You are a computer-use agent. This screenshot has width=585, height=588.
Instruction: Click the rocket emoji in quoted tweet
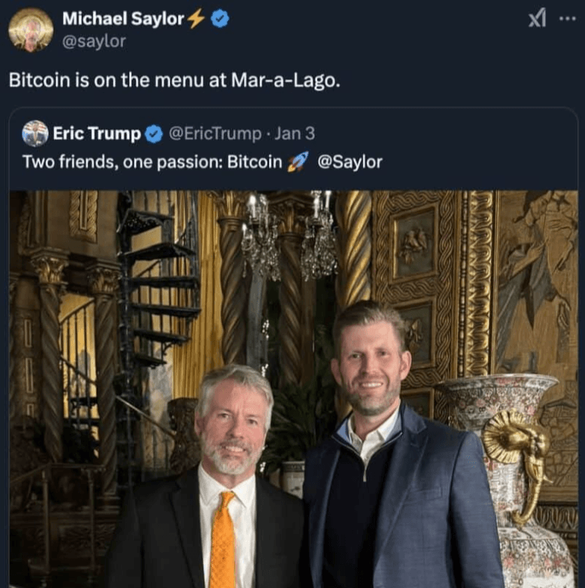298,162
